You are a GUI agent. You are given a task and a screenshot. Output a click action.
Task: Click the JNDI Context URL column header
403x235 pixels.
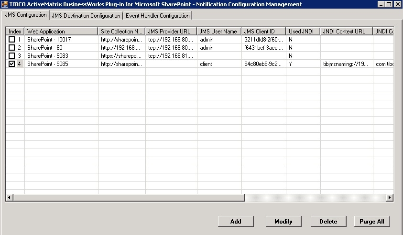pos(346,32)
